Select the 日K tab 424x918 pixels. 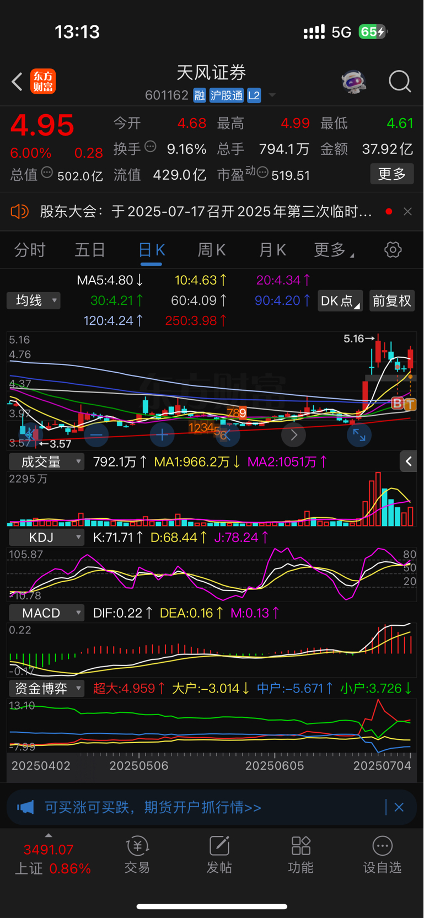click(x=151, y=250)
